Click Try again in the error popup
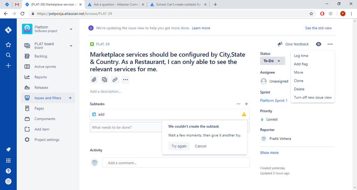The height and width of the screenshot is (190, 357). pyautogui.click(x=179, y=146)
